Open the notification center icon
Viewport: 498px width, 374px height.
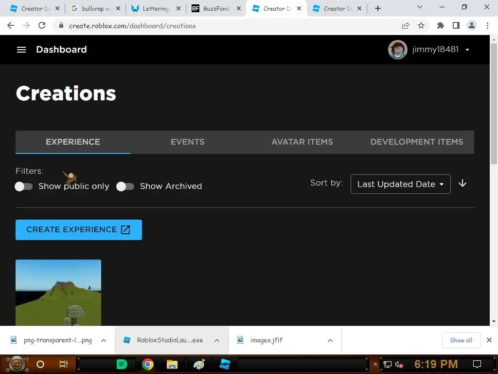(477, 364)
